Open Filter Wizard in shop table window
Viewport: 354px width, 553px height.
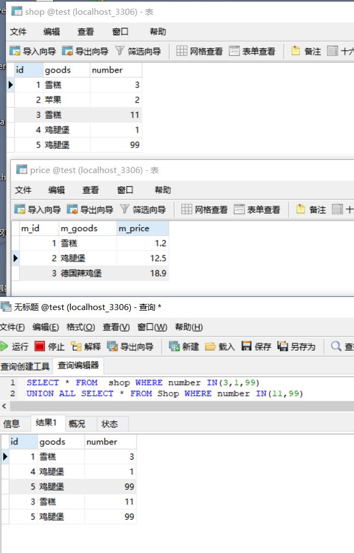pyautogui.click(x=121, y=51)
